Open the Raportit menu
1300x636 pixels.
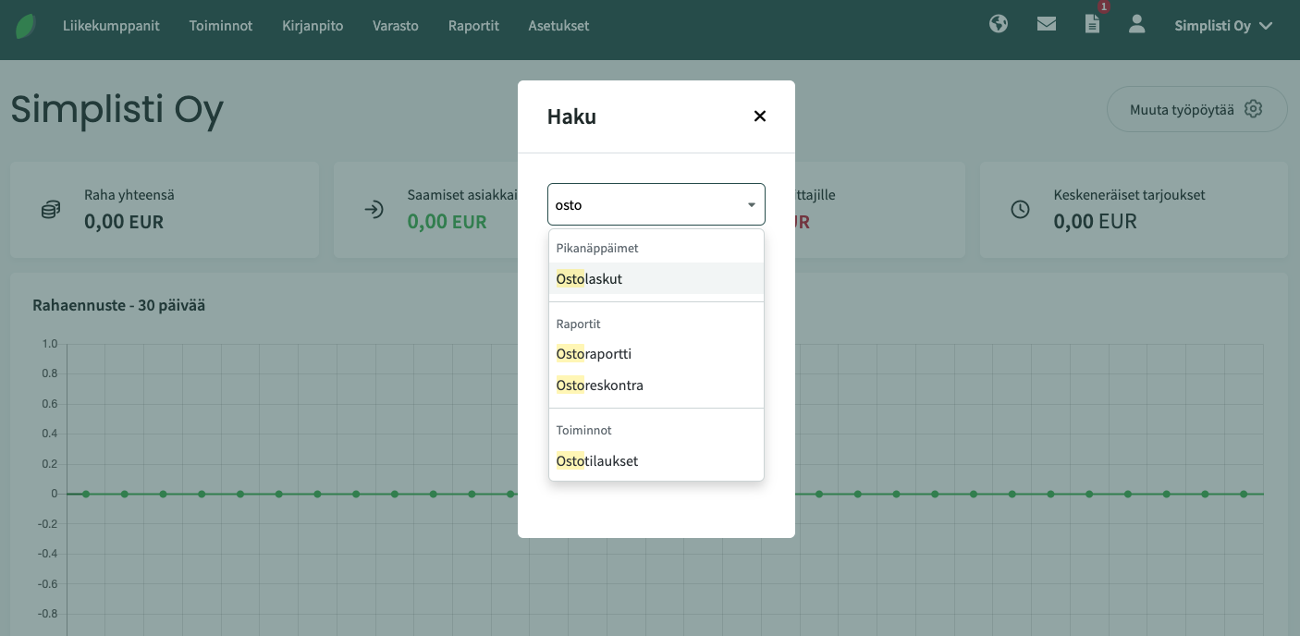point(473,26)
